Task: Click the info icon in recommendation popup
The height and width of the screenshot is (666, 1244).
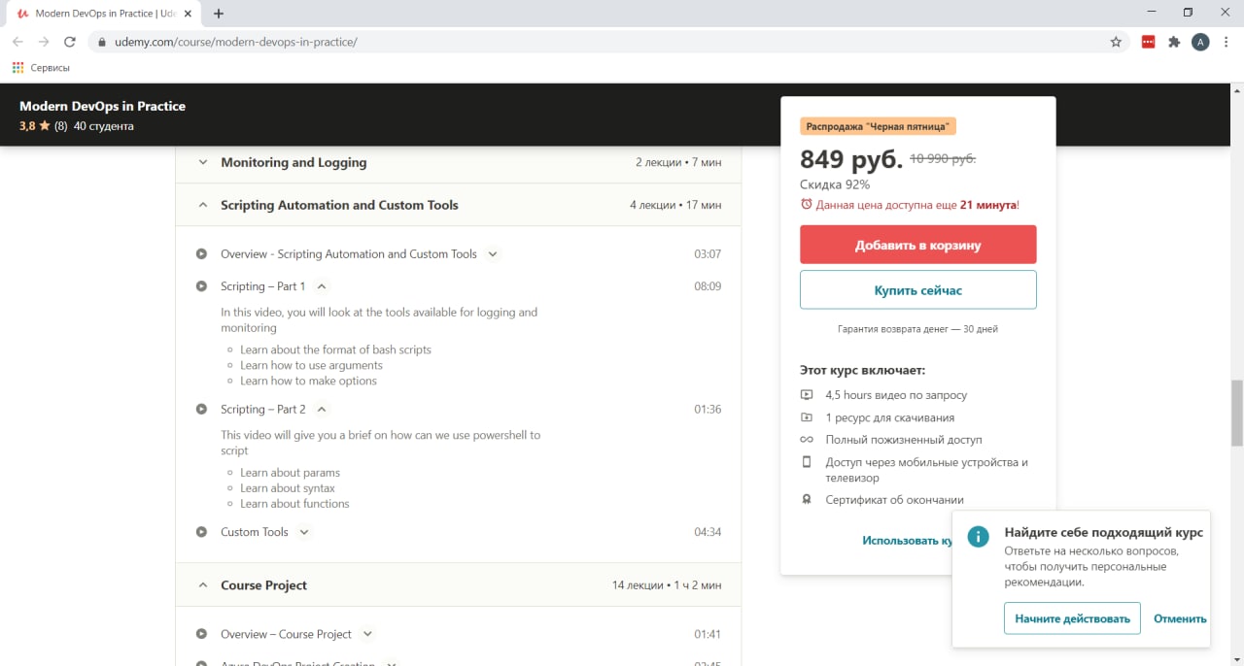Action: point(979,537)
